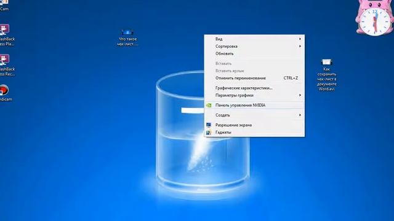
Task: Choose 'Гаджеты' in the context menu
Action: (254, 133)
